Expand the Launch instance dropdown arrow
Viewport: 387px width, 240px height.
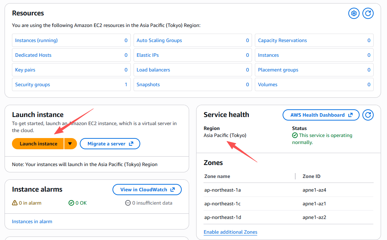coord(70,144)
